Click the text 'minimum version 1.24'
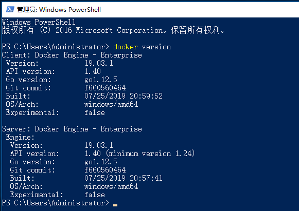 point(150,154)
